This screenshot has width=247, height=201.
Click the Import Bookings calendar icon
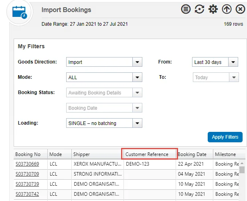(19, 12)
